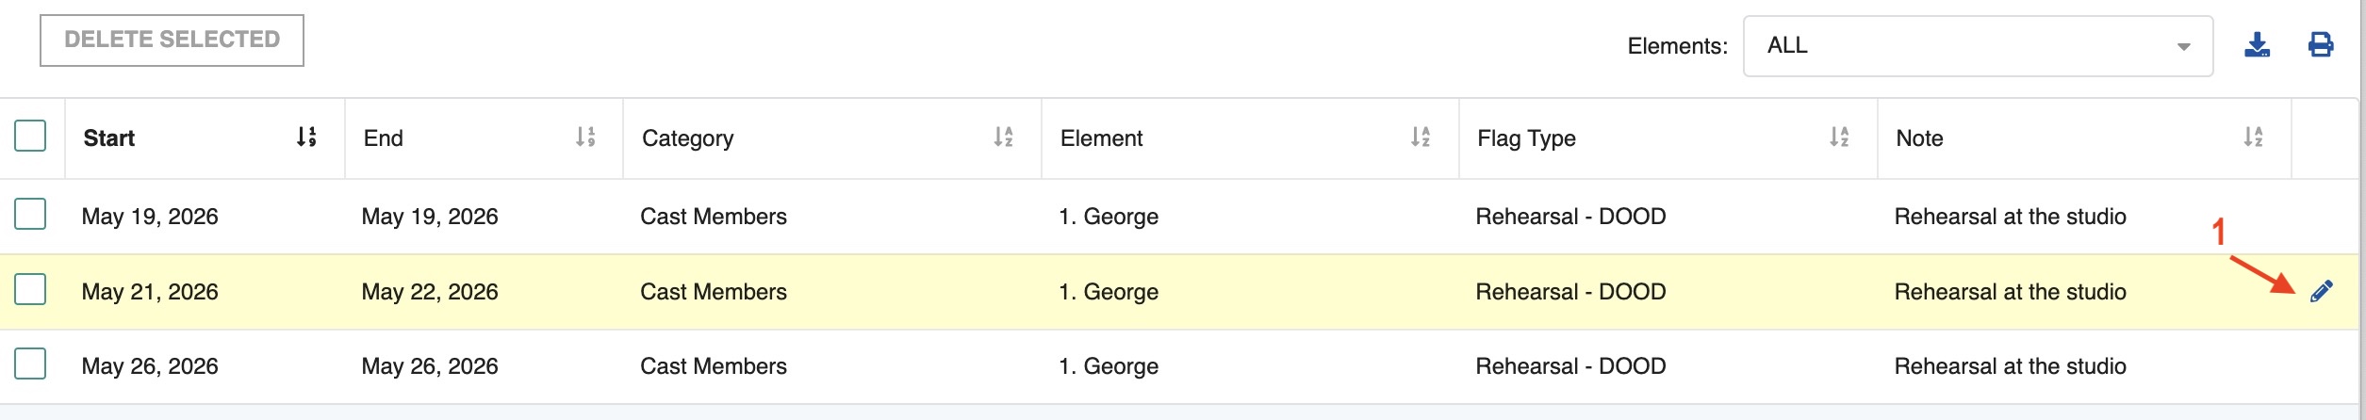This screenshot has width=2366, height=420.
Task: Click the print icon
Action: pyautogui.click(x=2320, y=45)
